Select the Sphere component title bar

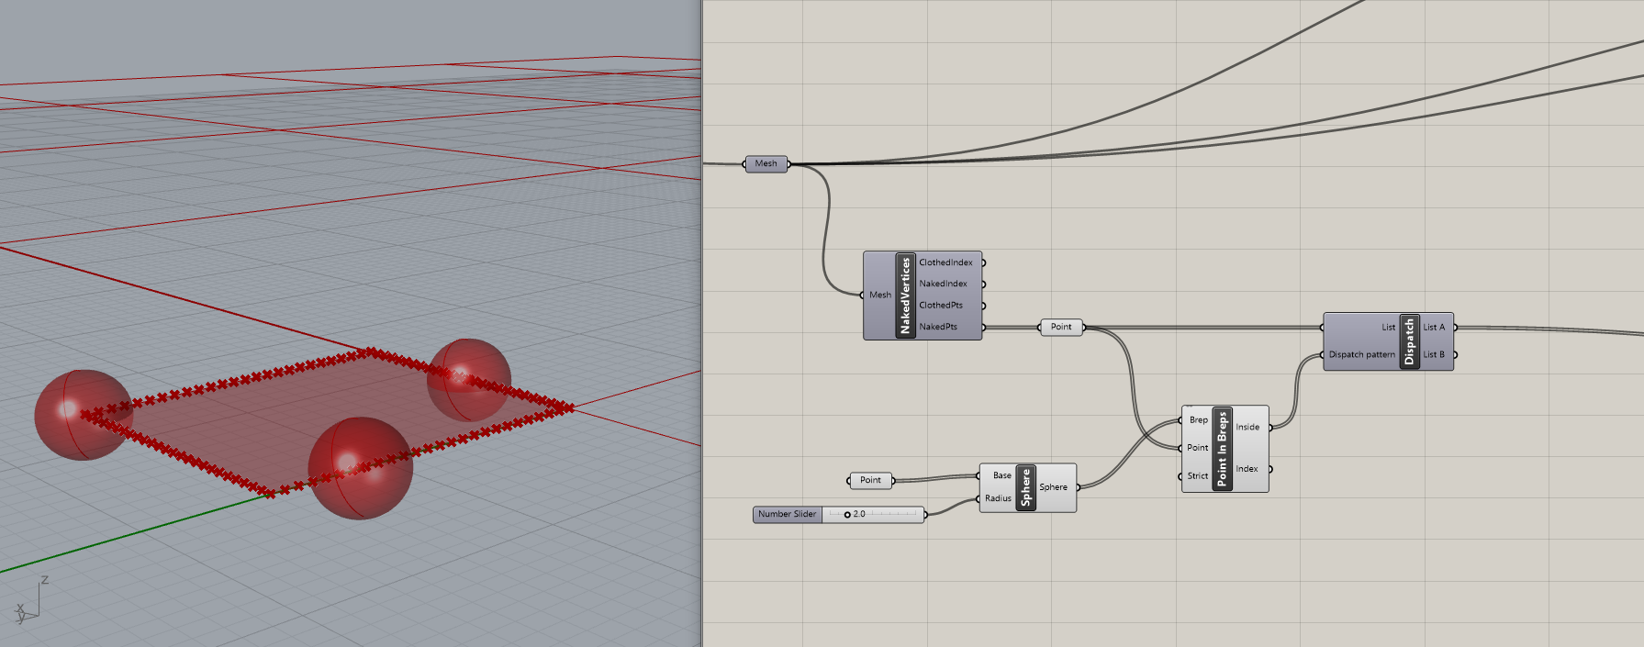pos(1026,487)
